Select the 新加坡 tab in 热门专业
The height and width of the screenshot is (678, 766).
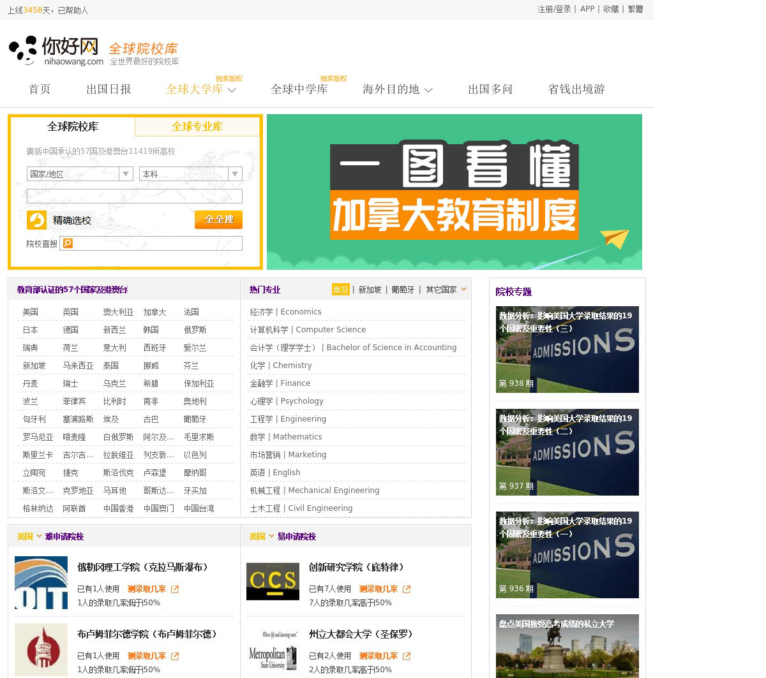tap(370, 290)
